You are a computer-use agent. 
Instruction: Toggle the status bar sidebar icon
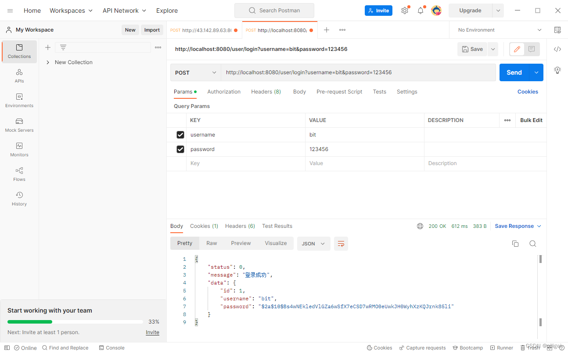tap(7, 348)
